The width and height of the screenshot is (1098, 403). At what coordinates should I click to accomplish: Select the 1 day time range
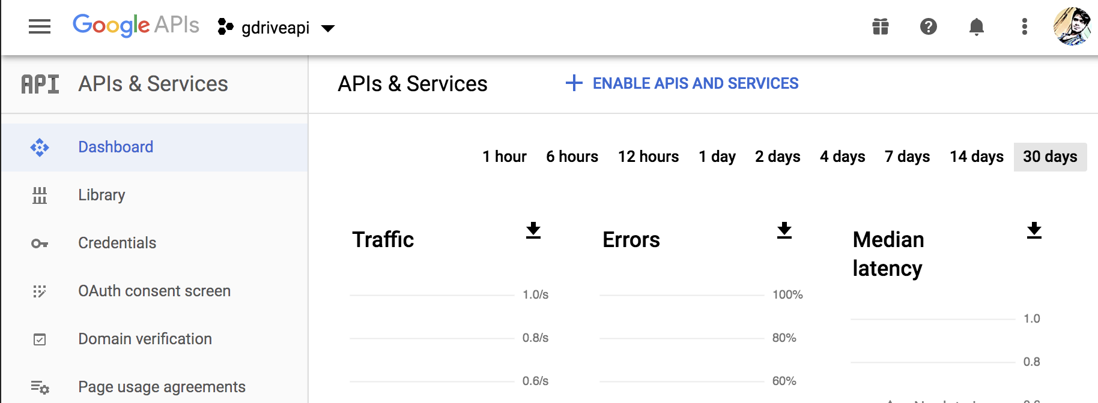coord(717,157)
